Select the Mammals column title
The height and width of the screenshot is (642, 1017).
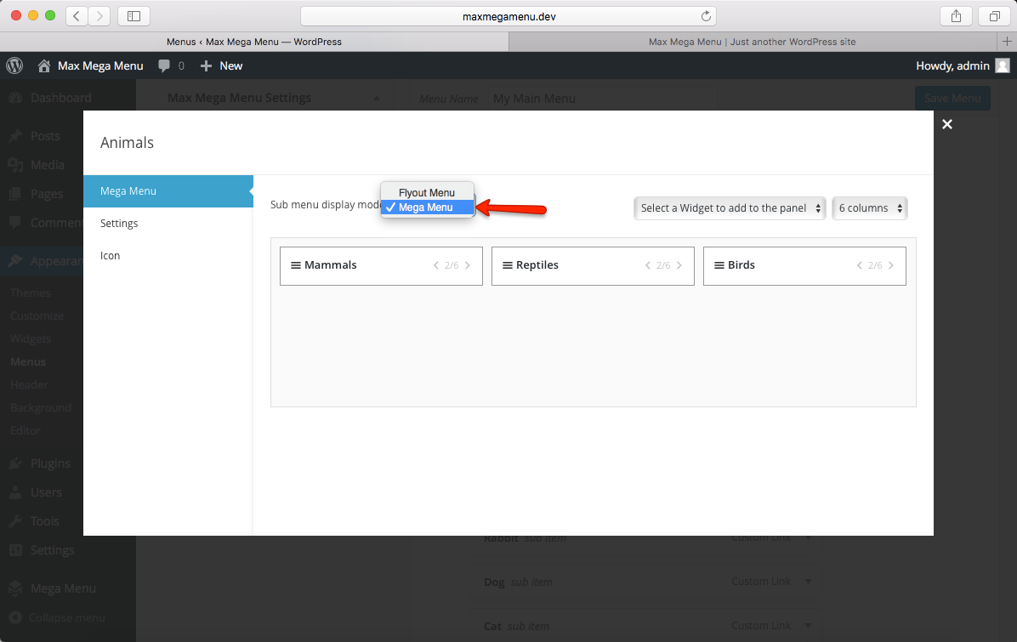pyautogui.click(x=331, y=265)
